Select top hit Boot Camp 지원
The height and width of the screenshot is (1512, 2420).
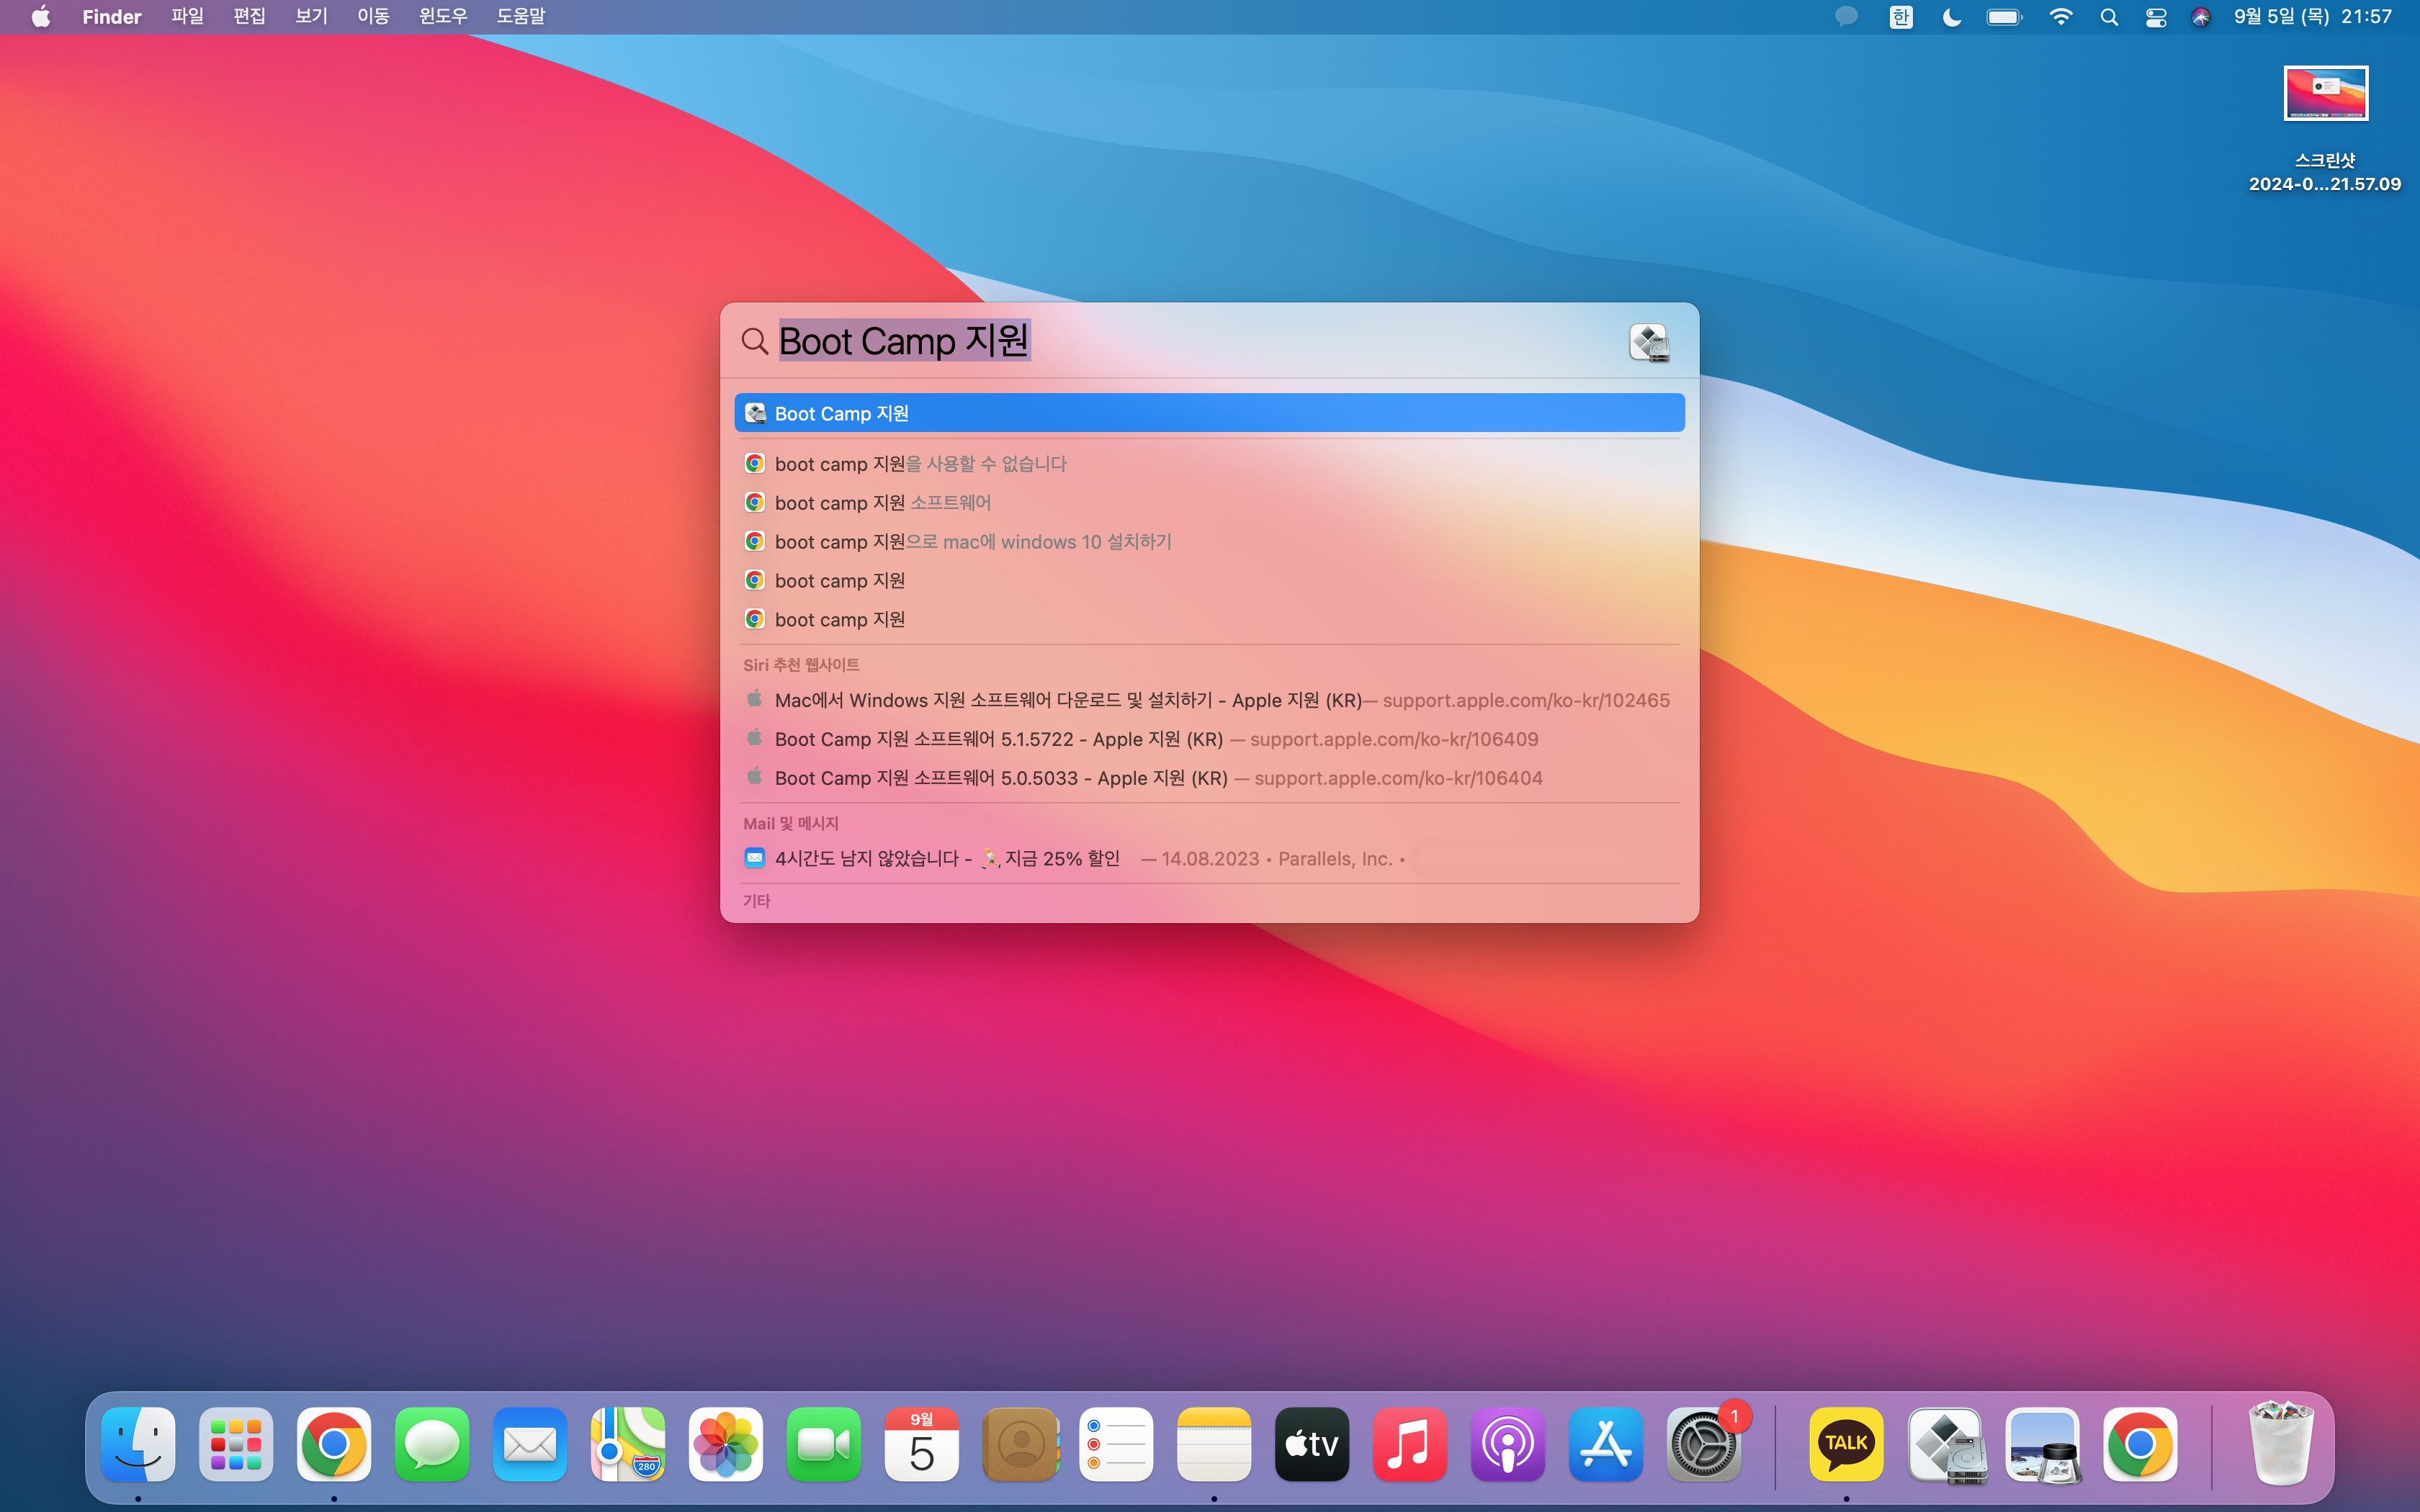1209,413
